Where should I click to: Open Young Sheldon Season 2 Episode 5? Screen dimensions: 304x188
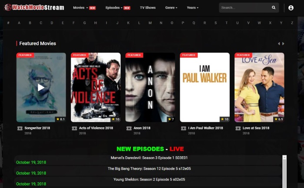149,179
